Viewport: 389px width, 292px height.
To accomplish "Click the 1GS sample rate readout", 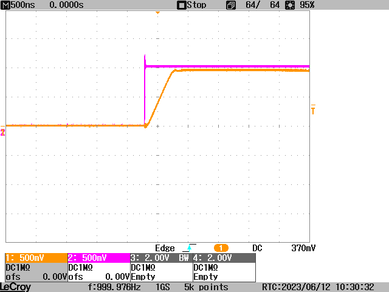I will (162, 287).
